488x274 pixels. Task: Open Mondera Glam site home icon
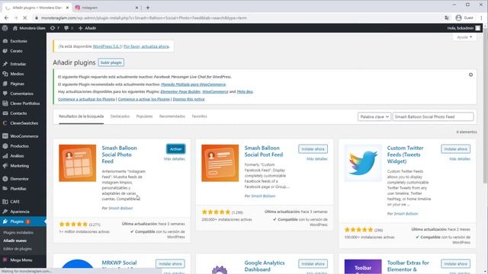click(x=15, y=28)
